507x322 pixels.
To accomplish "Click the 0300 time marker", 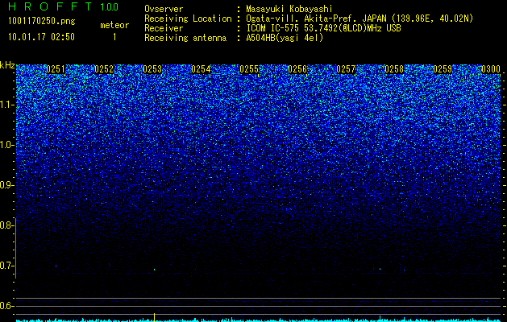I will point(491,69).
